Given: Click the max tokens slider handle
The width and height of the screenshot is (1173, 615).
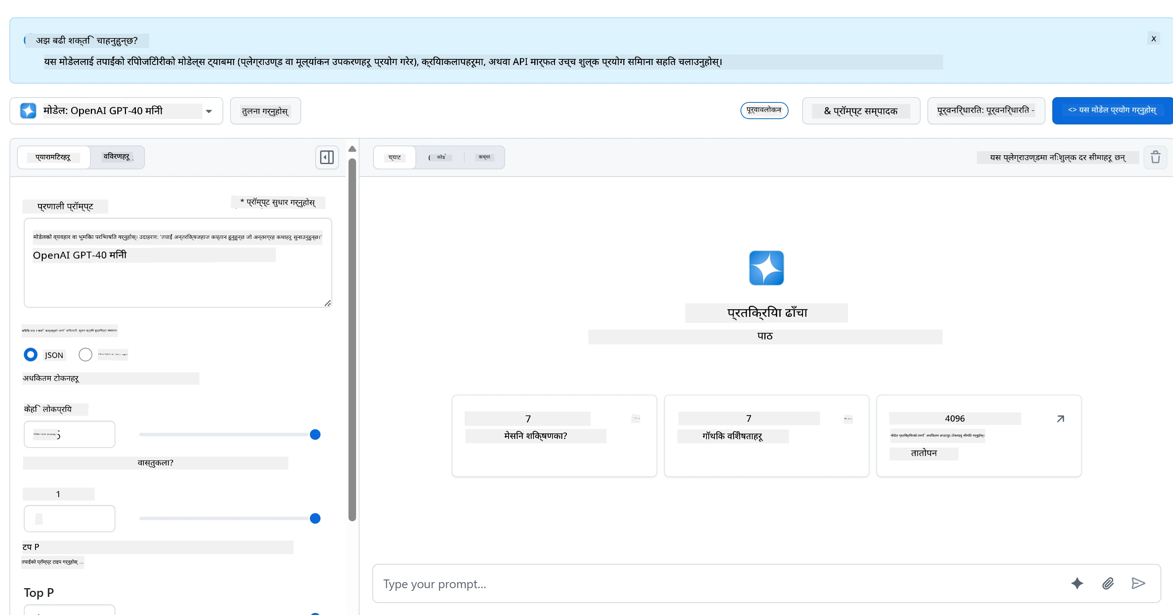Looking at the screenshot, I should coord(315,434).
